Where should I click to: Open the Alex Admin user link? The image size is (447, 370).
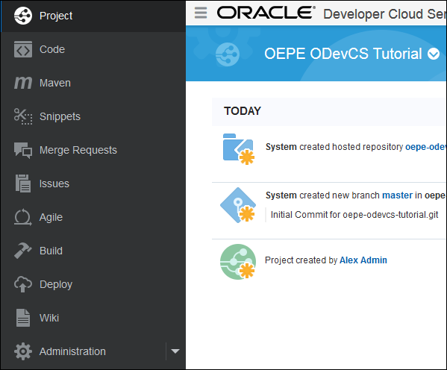(x=363, y=260)
